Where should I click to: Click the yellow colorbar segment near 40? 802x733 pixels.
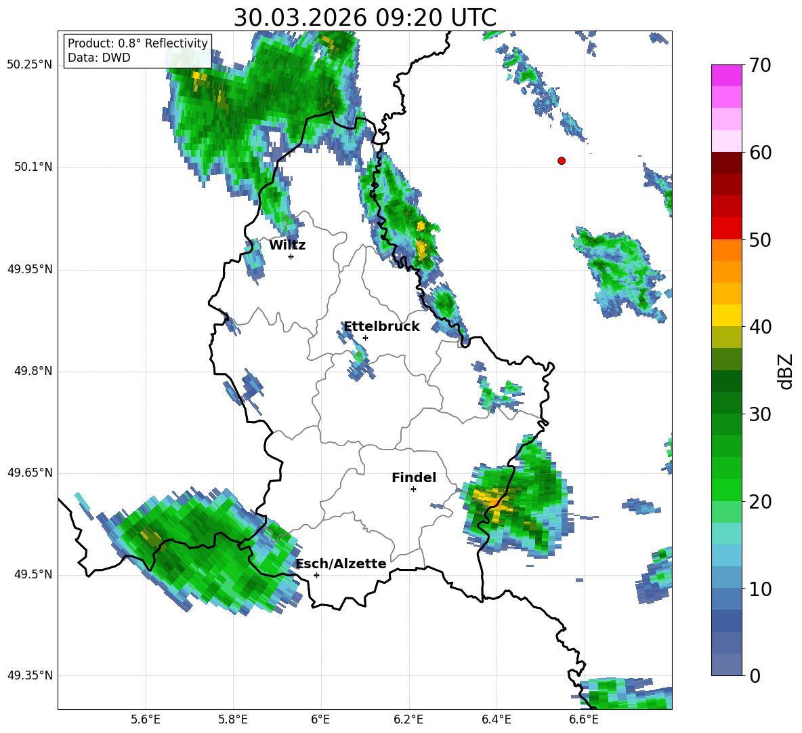tap(726, 315)
